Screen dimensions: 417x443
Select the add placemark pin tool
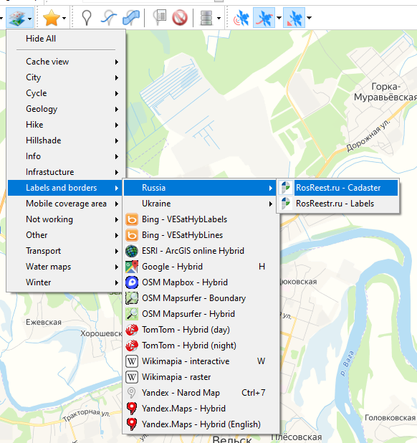tap(87, 18)
